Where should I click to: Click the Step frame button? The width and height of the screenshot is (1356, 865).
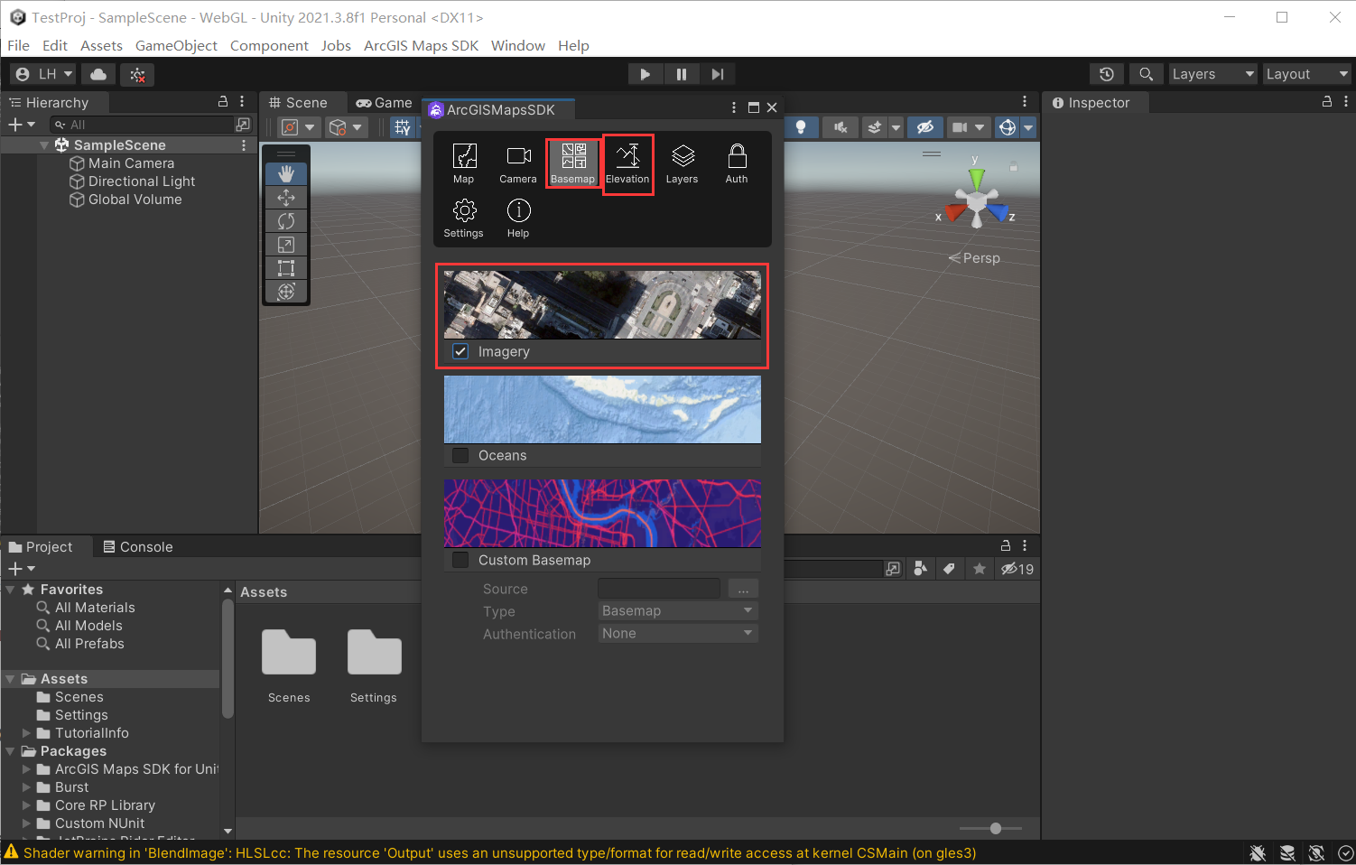coord(718,74)
